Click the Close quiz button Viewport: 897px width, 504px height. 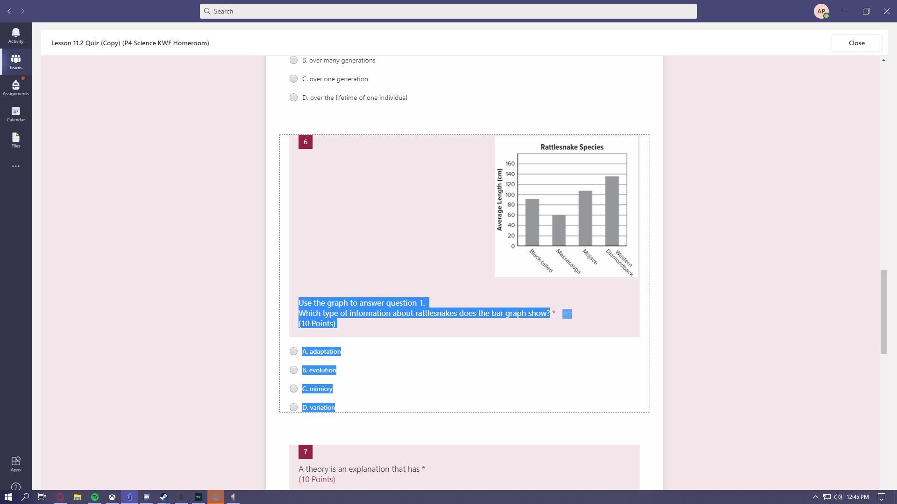[856, 43]
